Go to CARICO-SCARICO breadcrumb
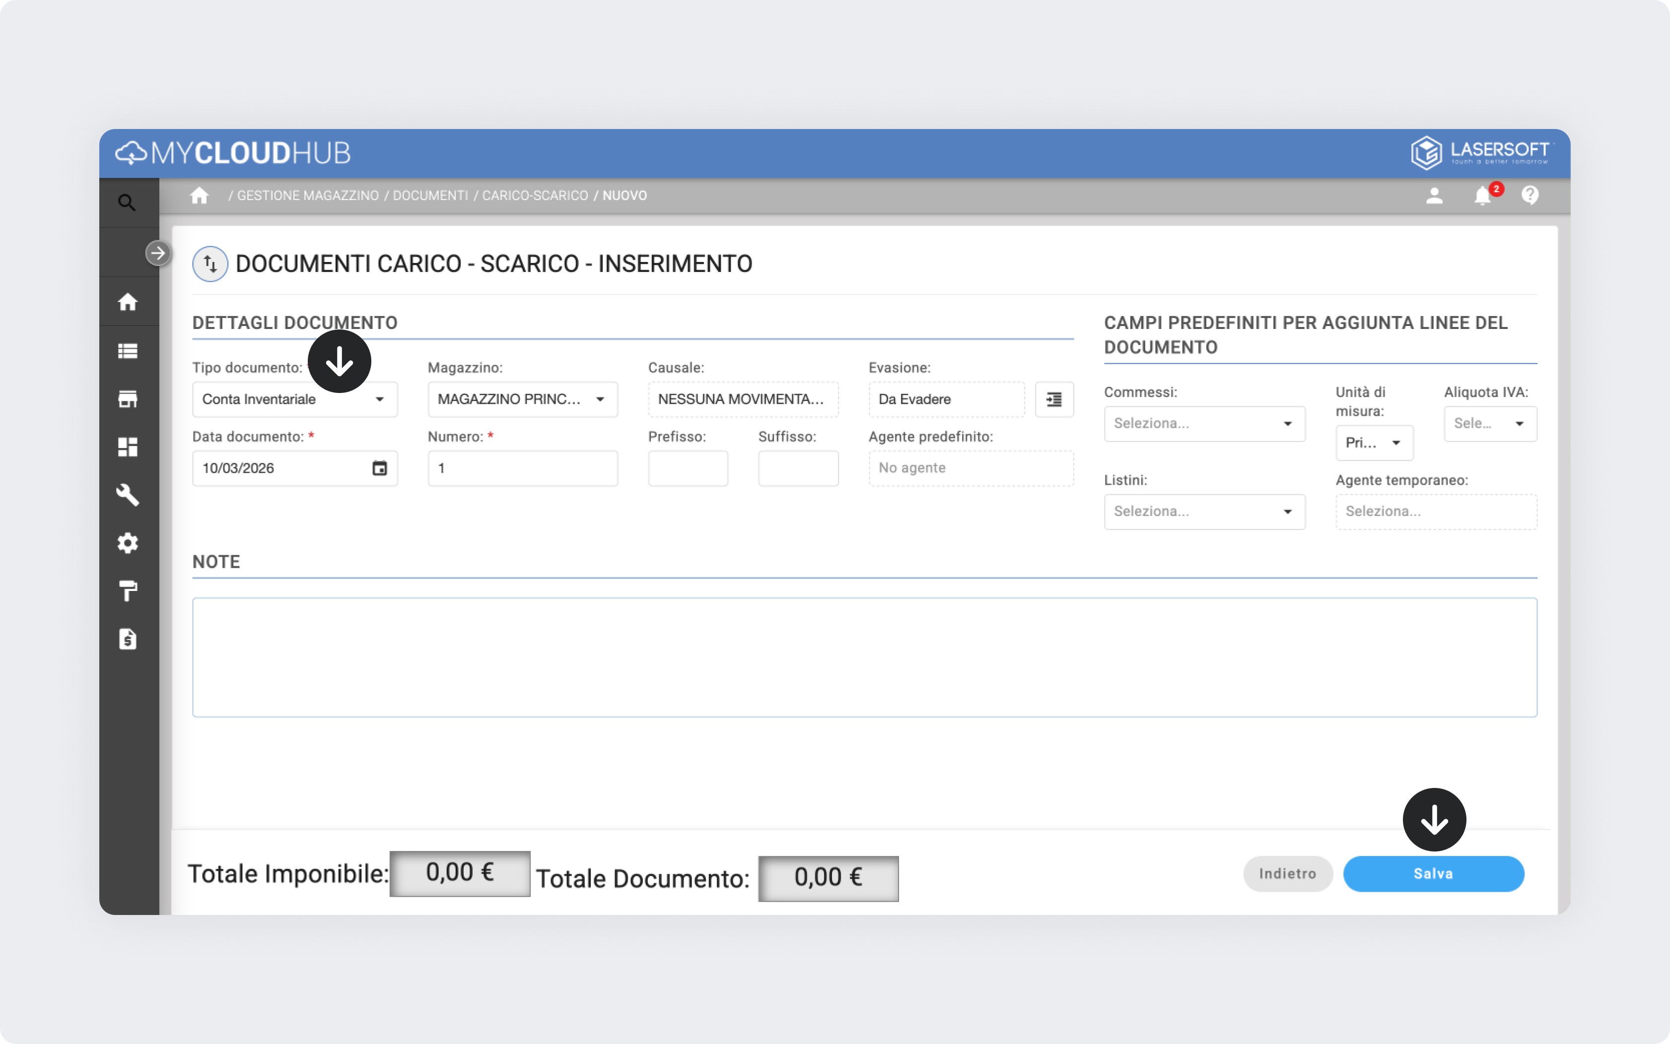This screenshot has height=1044, width=1670. click(535, 196)
